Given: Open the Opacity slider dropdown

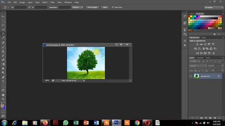Looking at the screenshot, I should pos(223,66).
